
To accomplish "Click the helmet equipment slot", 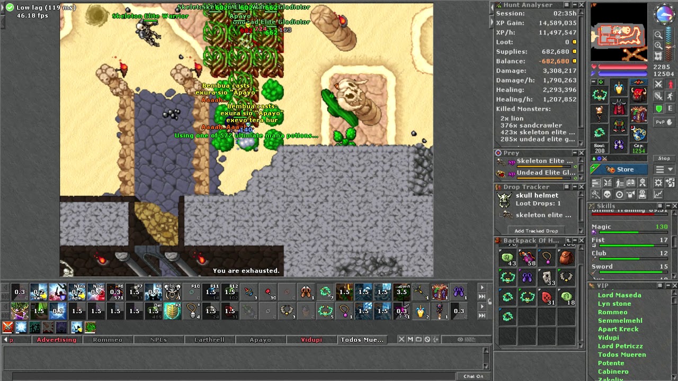I will point(619,87).
